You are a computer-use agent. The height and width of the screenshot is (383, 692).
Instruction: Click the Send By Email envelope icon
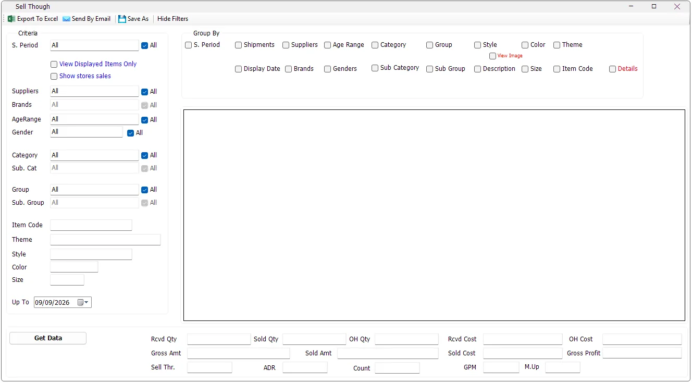(x=67, y=19)
